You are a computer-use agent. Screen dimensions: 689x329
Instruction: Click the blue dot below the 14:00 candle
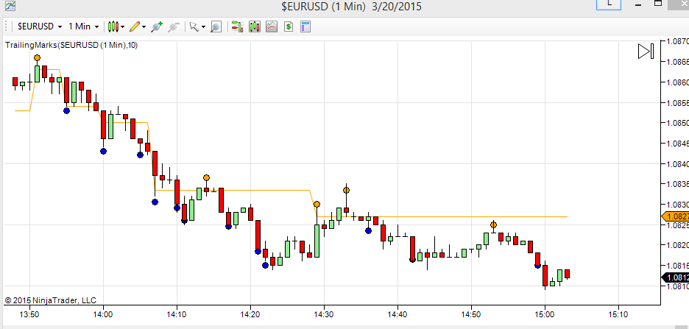(x=103, y=151)
